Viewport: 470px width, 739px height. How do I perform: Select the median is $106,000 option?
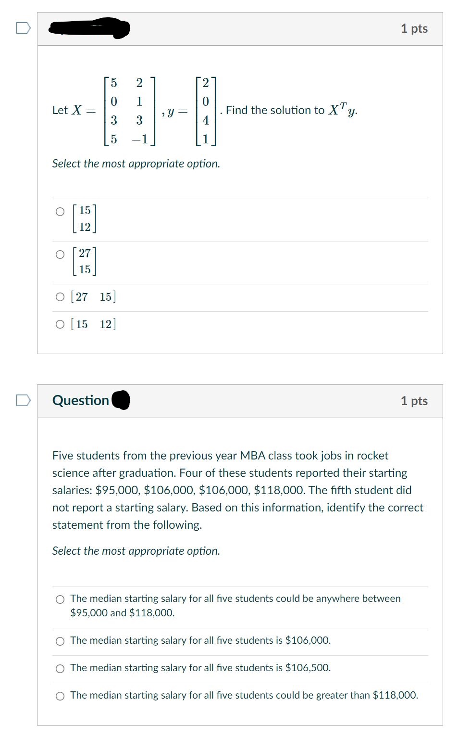click(x=60, y=640)
